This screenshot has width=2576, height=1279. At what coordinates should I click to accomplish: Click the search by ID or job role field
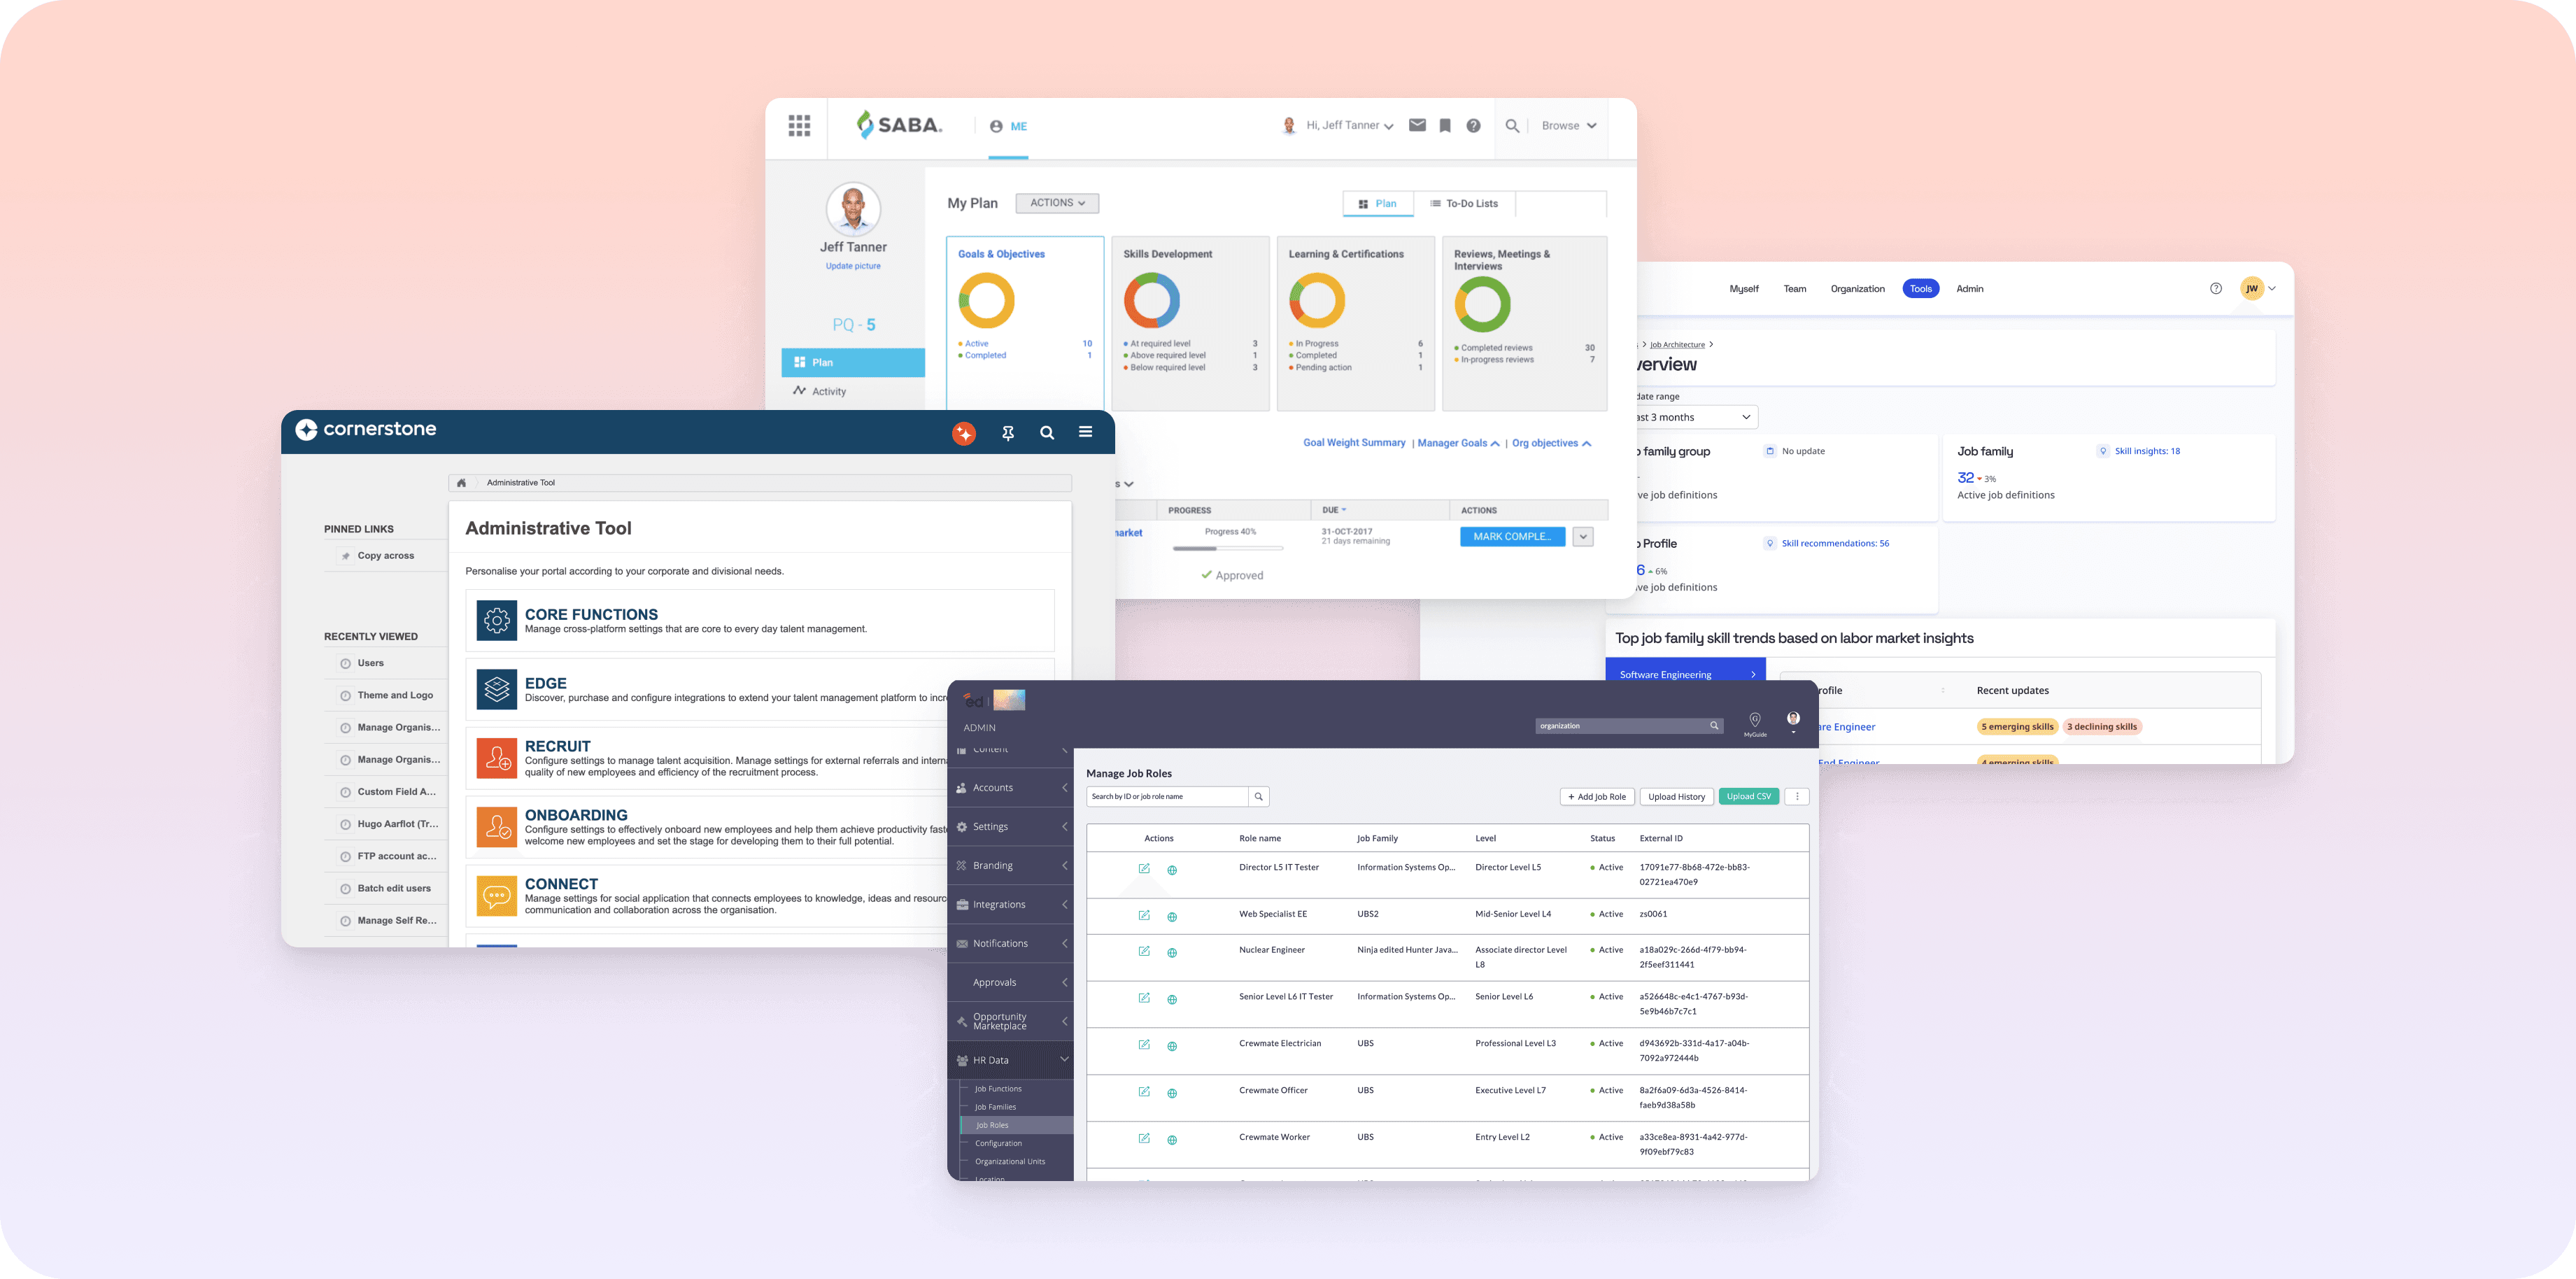point(1166,797)
